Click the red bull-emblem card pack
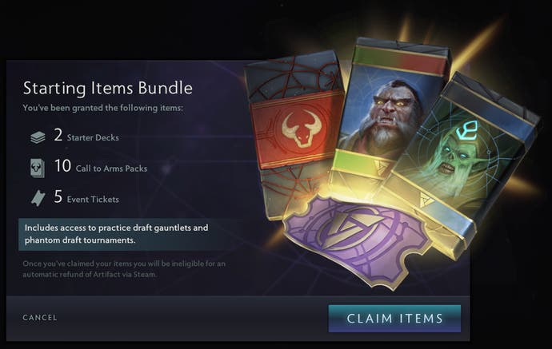Viewport: 552px width, 349px height. click(295, 133)
